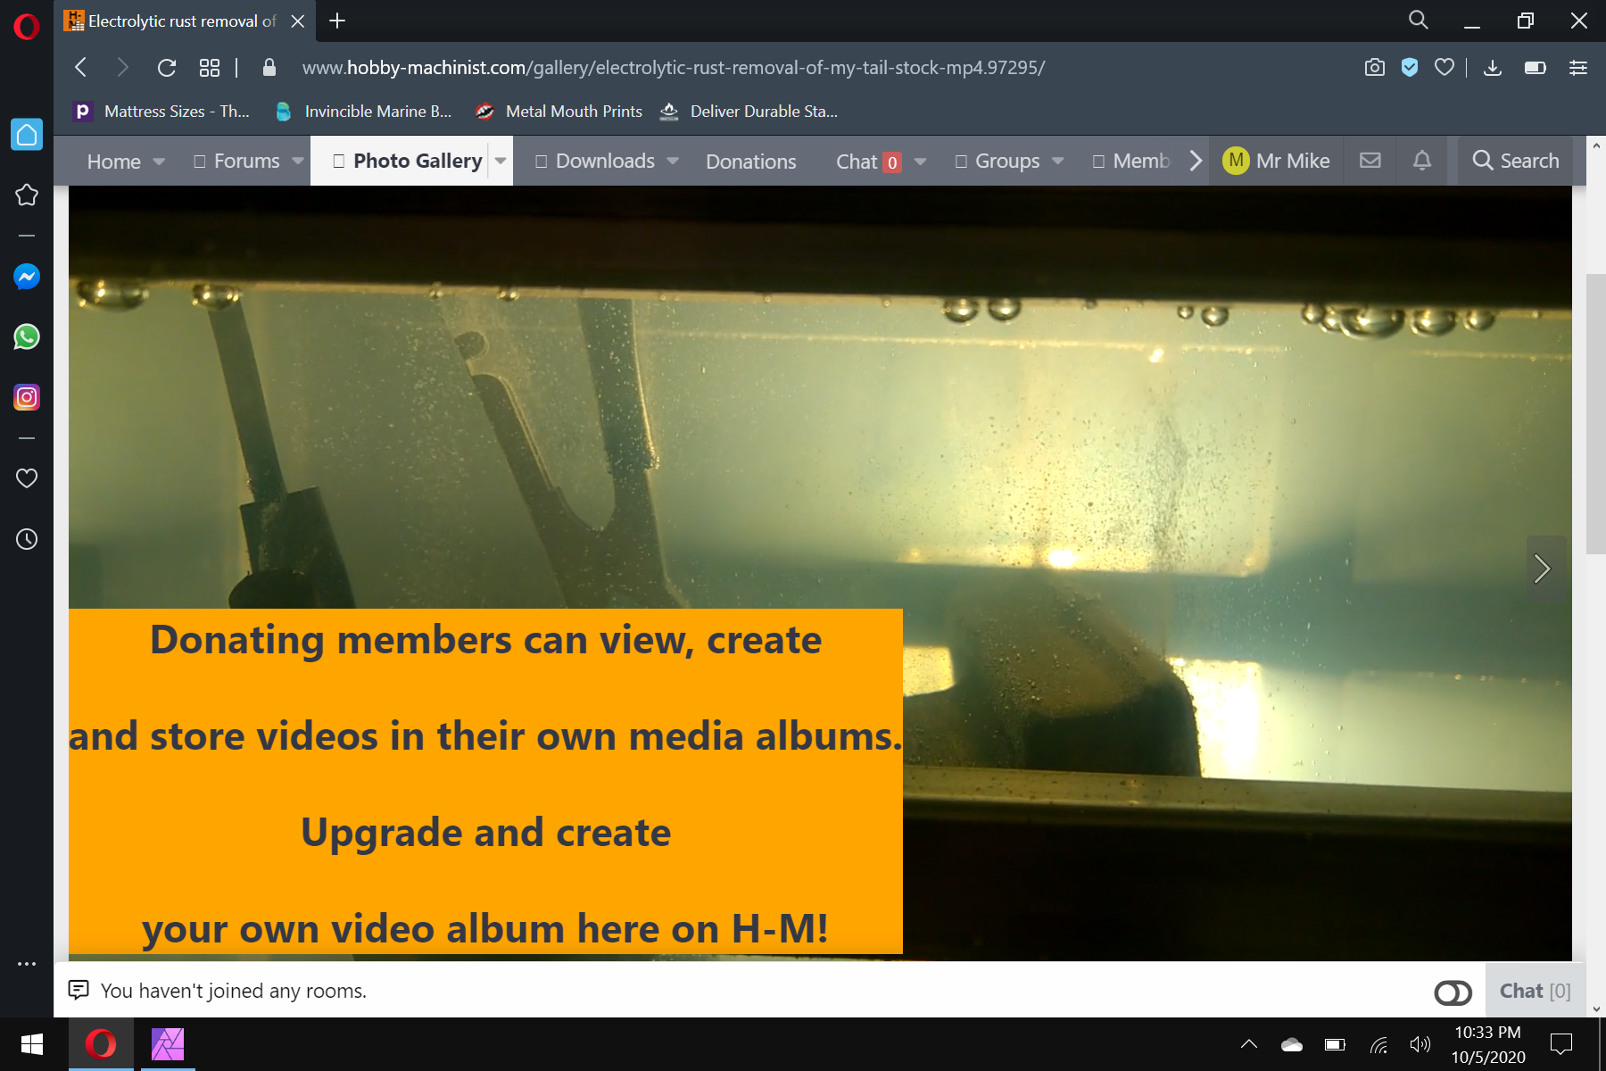1606x1071 pixels.
Task: Open the Members nav item
Action: pyautogui.click(x=1131, y=161)
